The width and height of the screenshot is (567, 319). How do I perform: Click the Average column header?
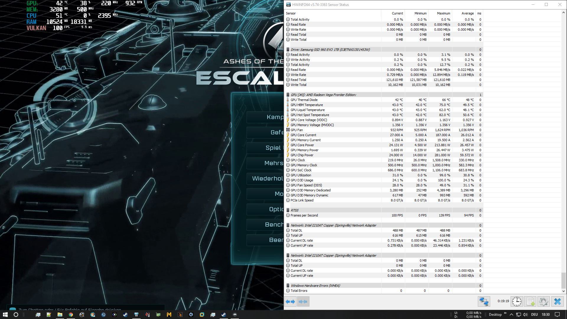[x=464, y=13]
